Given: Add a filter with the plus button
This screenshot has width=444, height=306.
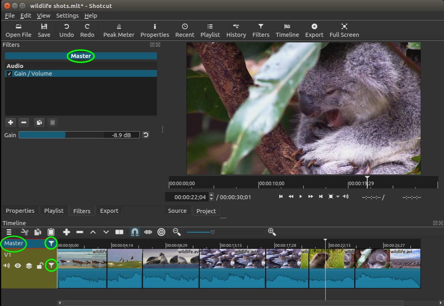Looking at the screenshot, I should [x=10, y=122].
